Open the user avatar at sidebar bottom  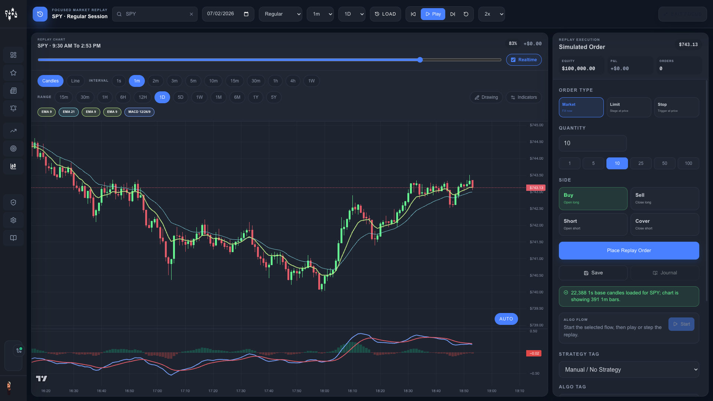click(x=9, y=387)
